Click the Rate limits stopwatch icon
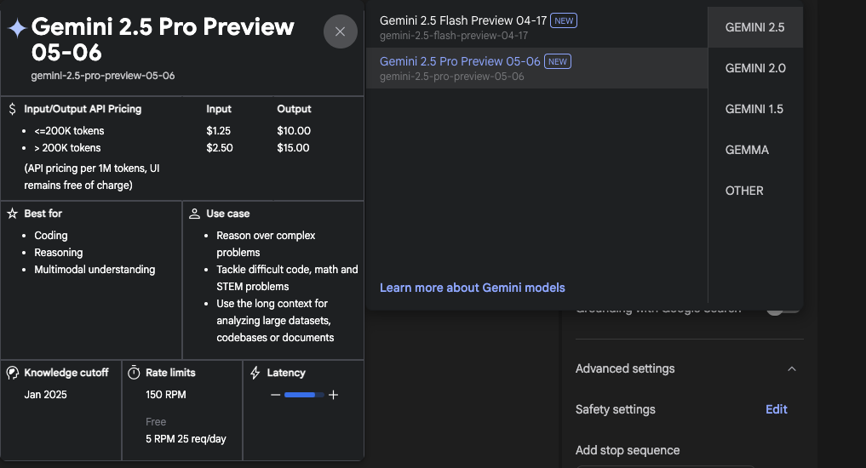 pyautogui.click(x=134, y=373)
